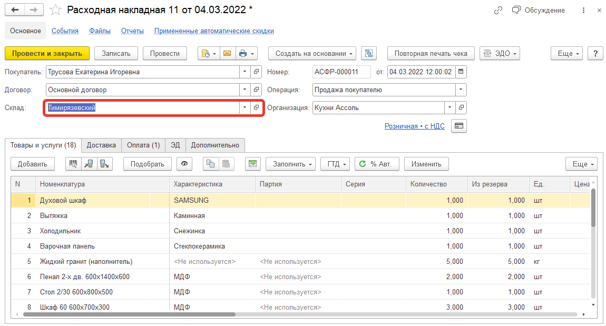Open Покупатель record with open-form icon
The width and height of the screenshot is (606, 326).
coord(256,72)
